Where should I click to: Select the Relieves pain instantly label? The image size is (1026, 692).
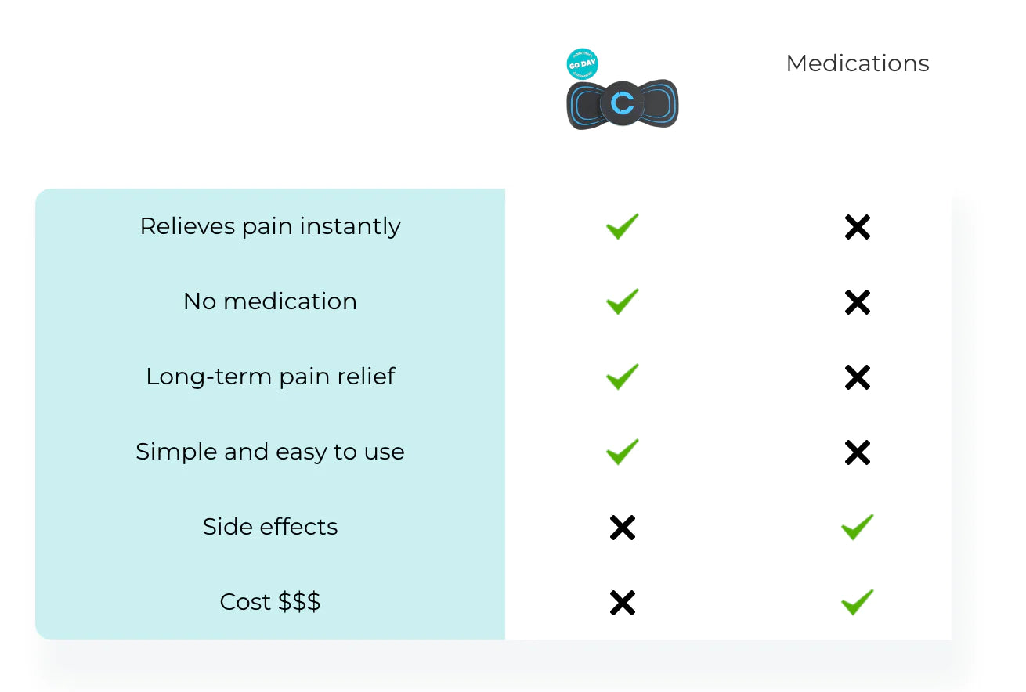pos(270,226)
